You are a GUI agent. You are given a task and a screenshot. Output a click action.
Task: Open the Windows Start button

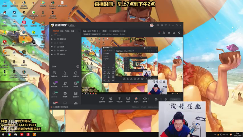tap(3, 135)
